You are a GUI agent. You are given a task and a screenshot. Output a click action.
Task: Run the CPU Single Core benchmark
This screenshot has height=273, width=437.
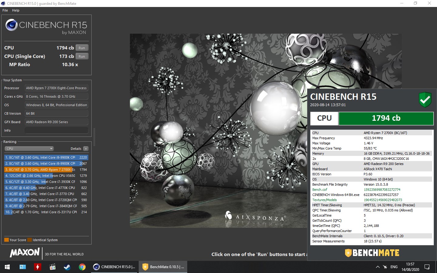82,56
